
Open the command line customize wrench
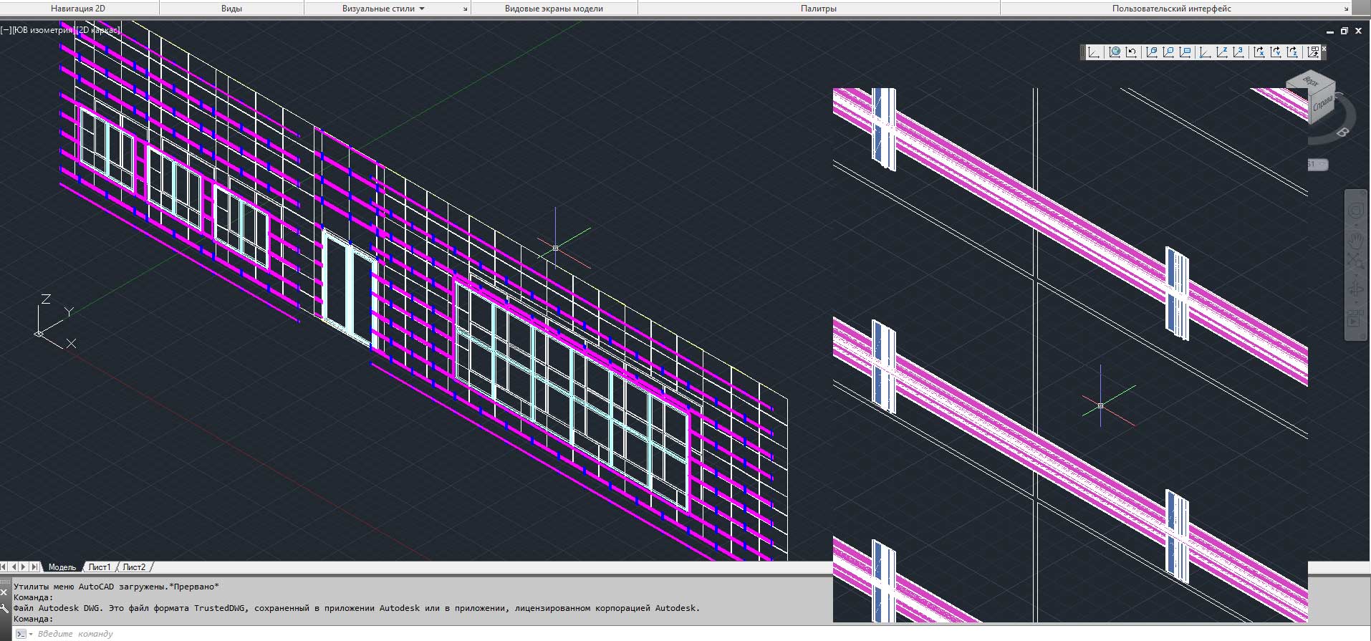pyautogui.click(x=5, y=608)
